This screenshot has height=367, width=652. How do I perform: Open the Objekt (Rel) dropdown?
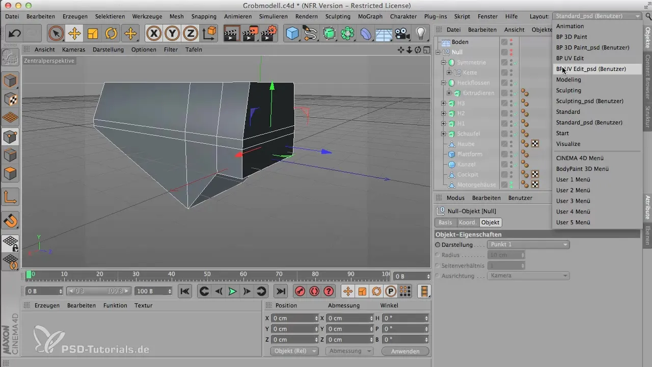pyautogui.click(x=294, y=351)
